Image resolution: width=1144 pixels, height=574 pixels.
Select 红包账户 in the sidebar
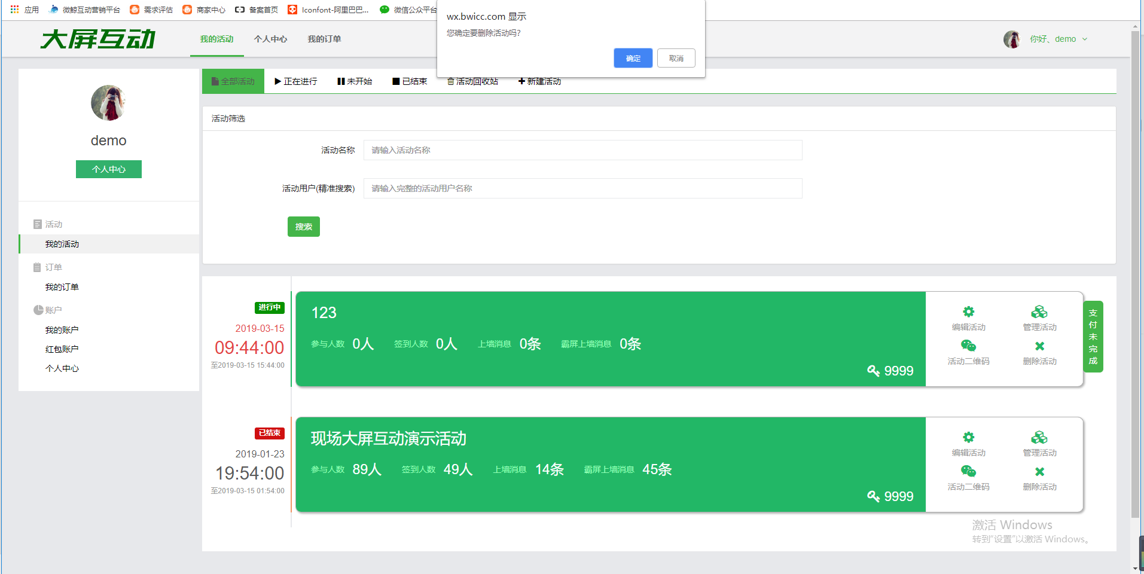[x=62, y=349]
